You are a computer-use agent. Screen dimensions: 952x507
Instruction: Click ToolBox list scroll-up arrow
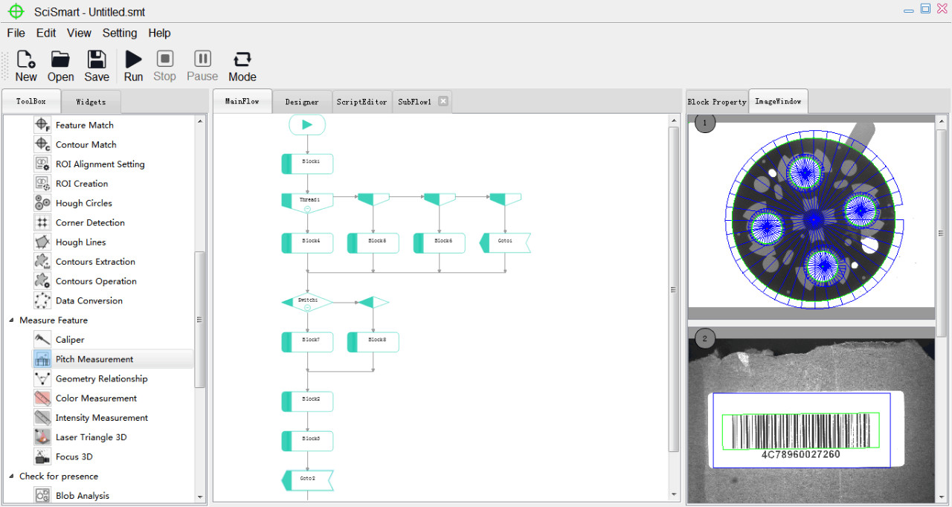click(x=199, y=120)
